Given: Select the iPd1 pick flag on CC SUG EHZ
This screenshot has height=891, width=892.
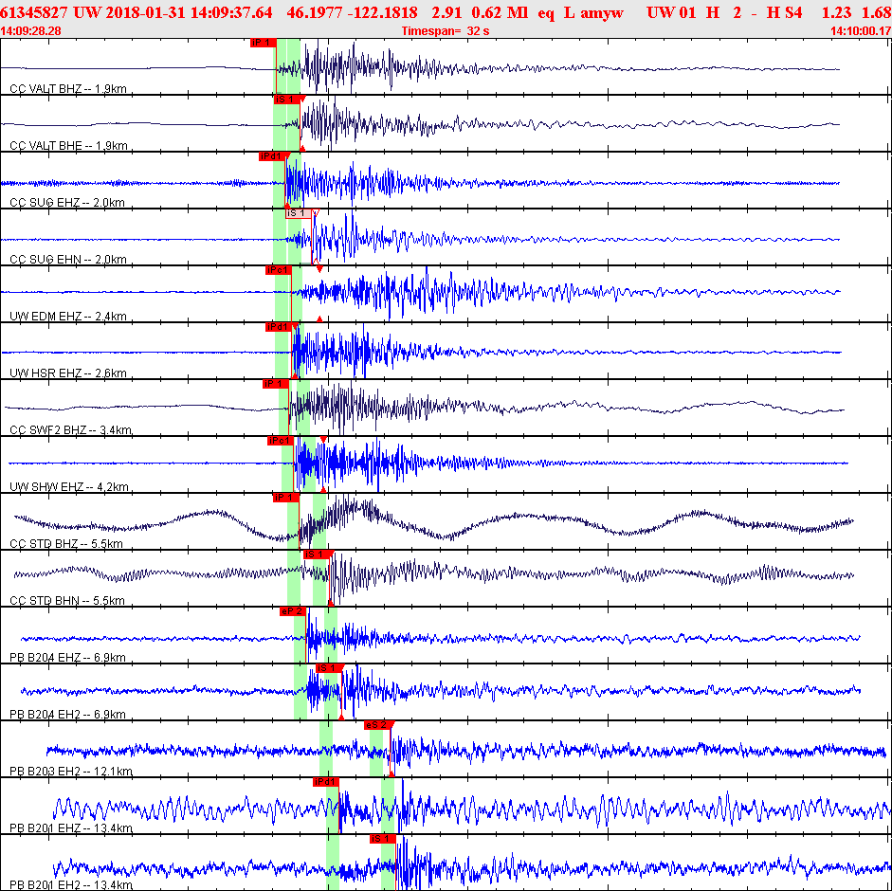Looking at the screenshot, I should (x=272, y=156).
